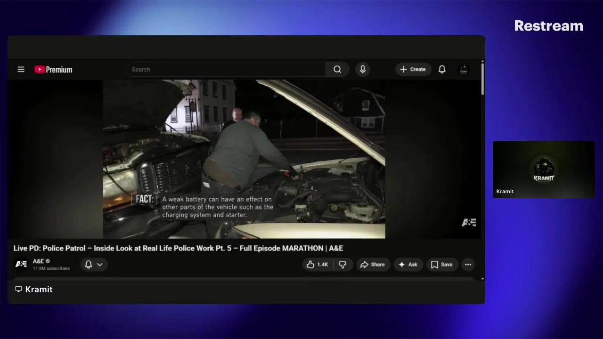Click the Live PD video title text
The height and width of the screenshot is (339, 603).
tap(178, 248)
